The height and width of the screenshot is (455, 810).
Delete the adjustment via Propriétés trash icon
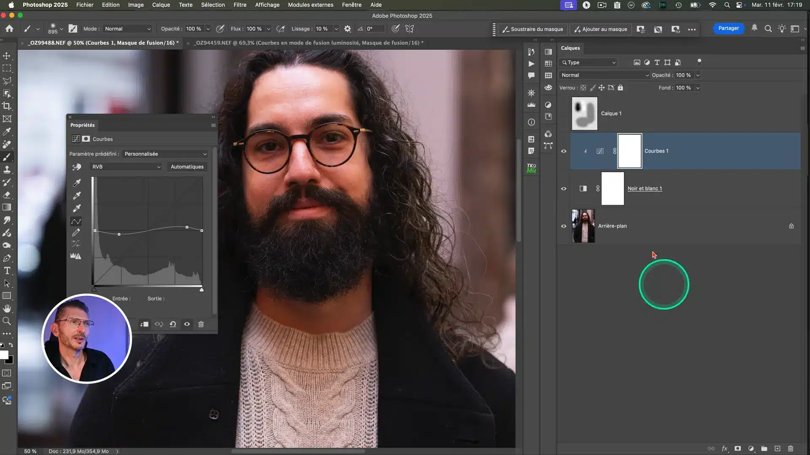(x=201, y=324)
